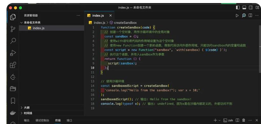Viewport: 261px width, 124px height.
Task: Open the Project Manager folder icon
Action: pos(13,89)
